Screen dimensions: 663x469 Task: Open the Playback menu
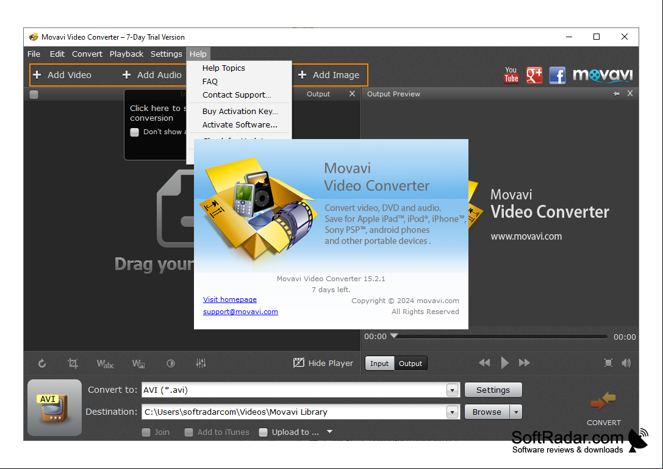(126, 54)
